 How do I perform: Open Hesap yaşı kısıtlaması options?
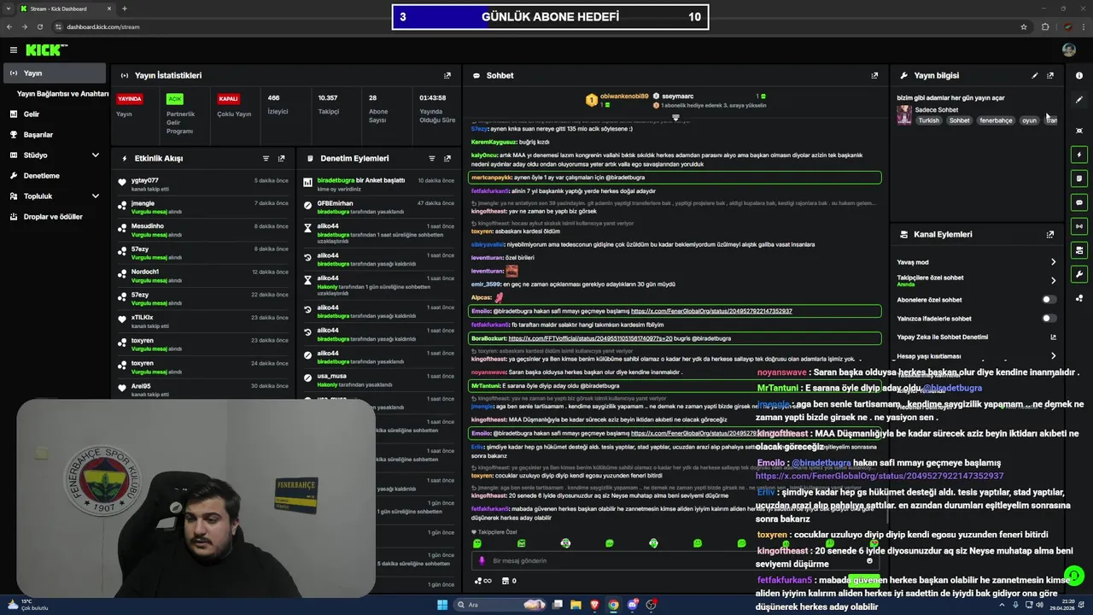1053,356
